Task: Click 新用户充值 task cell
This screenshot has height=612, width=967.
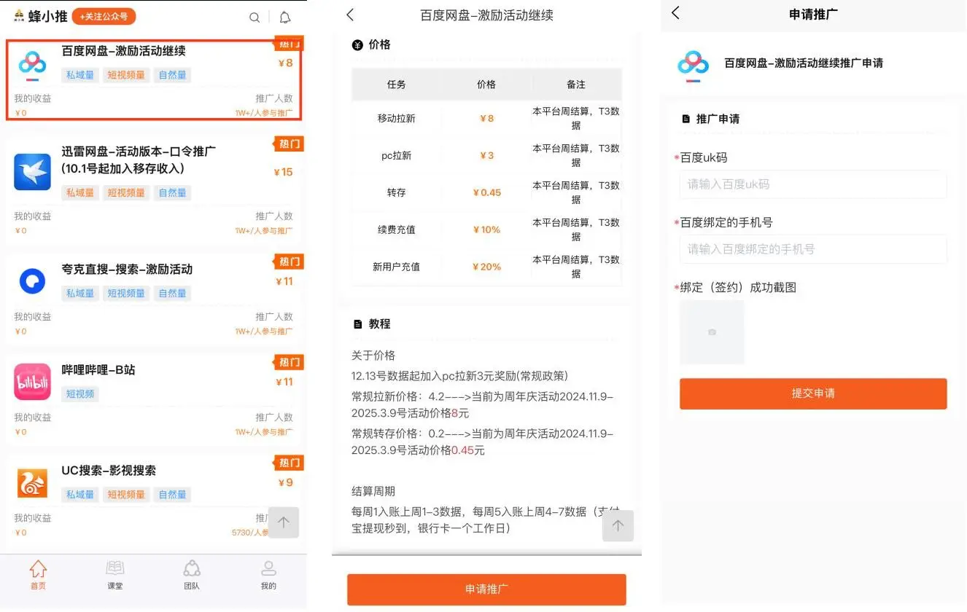Action: pyautogui.click(x=396, y=267)
